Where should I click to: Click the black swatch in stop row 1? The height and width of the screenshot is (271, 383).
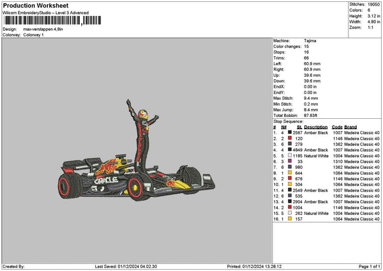pos(290,132)
